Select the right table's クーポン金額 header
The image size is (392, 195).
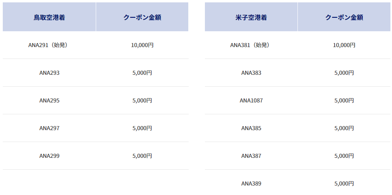click(344, 17)
